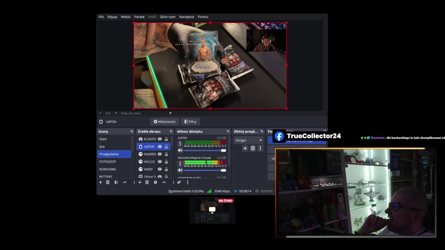The width and height of the screenshot is (445, 250).
Task: Open scene filters icon in Sceny toolbar
Action: pos(116,182)
